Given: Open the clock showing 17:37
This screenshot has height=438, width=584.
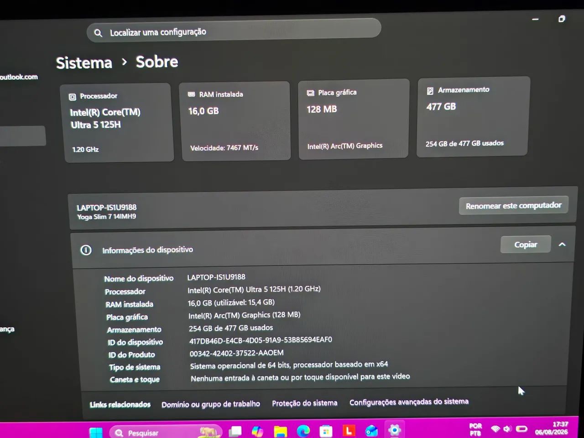Looking at the screenshot, I should (x=552, y=428).
